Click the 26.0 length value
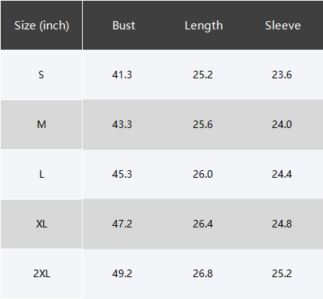The image size is (323, 299). [x=203, y=174]
